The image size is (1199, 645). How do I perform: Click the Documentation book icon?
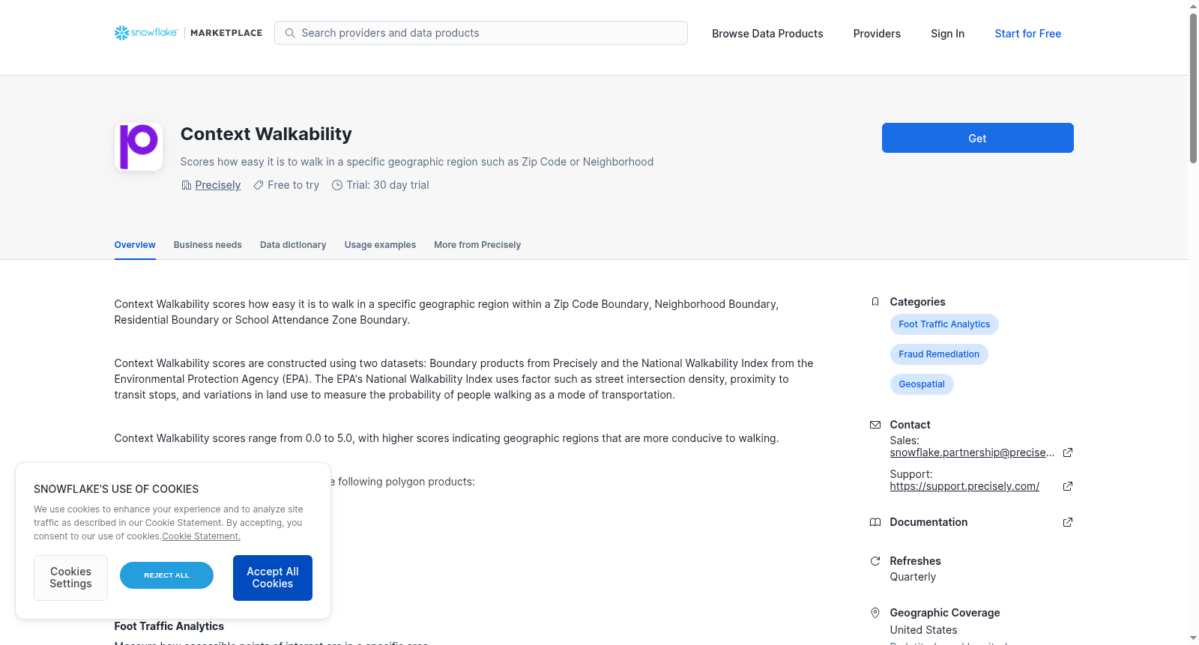pyautogui.click(x=875, y=522)
